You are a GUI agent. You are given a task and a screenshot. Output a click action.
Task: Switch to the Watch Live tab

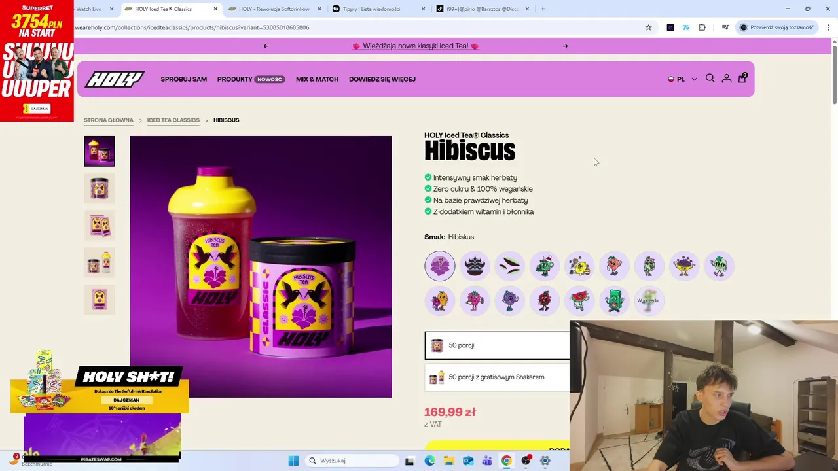pyautogui.click(x=90, y=9)
